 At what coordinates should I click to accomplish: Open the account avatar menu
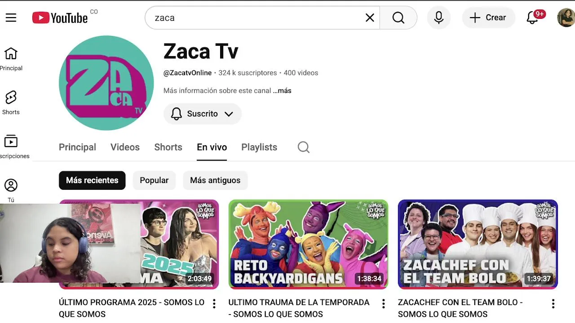[566, 17]
